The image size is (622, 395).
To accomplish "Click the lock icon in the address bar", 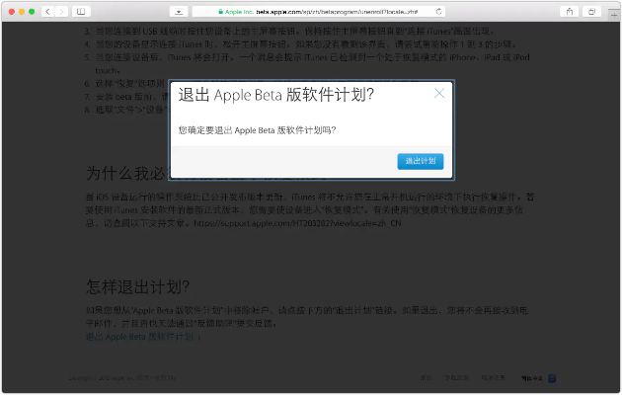I will pos(221,11).
